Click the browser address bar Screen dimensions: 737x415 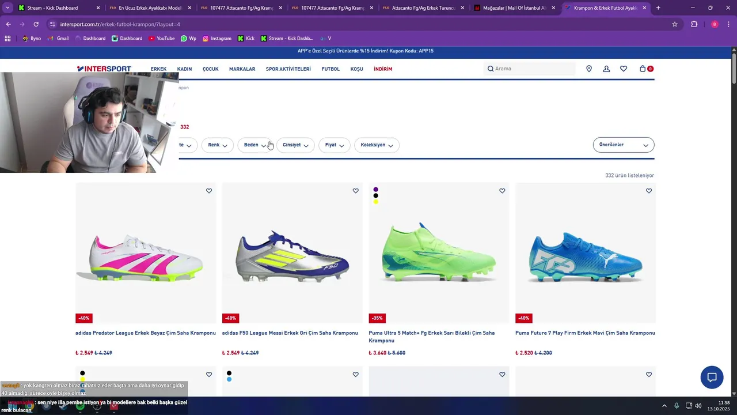point(357,24)
